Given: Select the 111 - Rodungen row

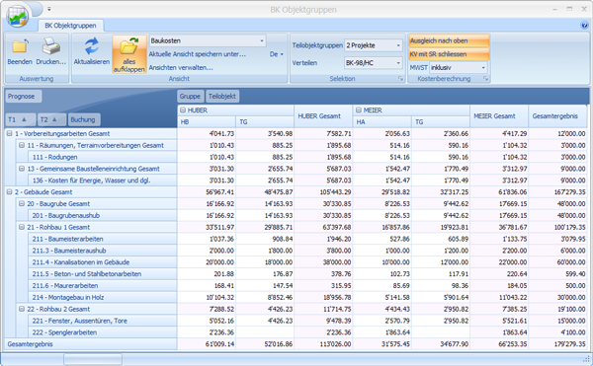Looking at the screenshot, I should pyautogui.click(x=102, y=157).
